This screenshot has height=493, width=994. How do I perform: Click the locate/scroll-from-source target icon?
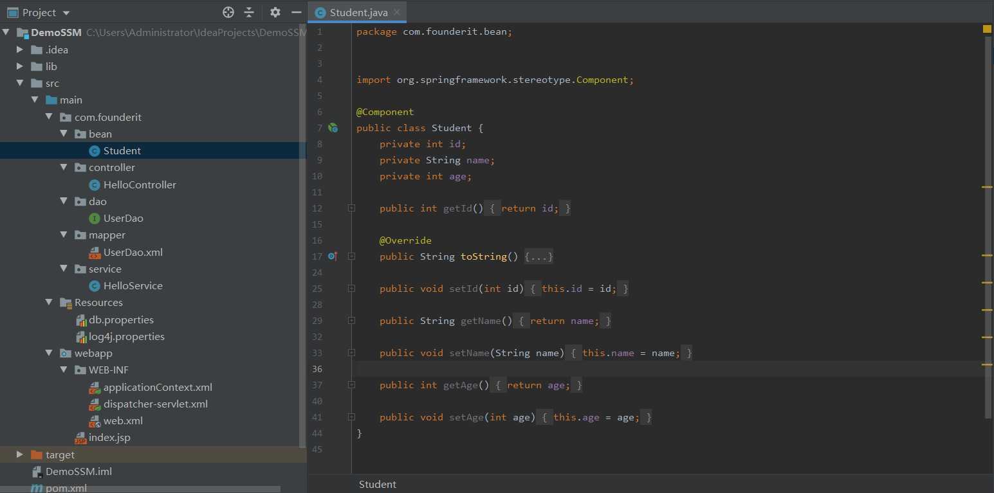pyautogui.click(x=228, y=12)
